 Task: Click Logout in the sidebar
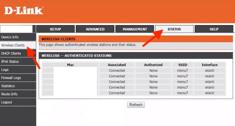coord(18,102)
